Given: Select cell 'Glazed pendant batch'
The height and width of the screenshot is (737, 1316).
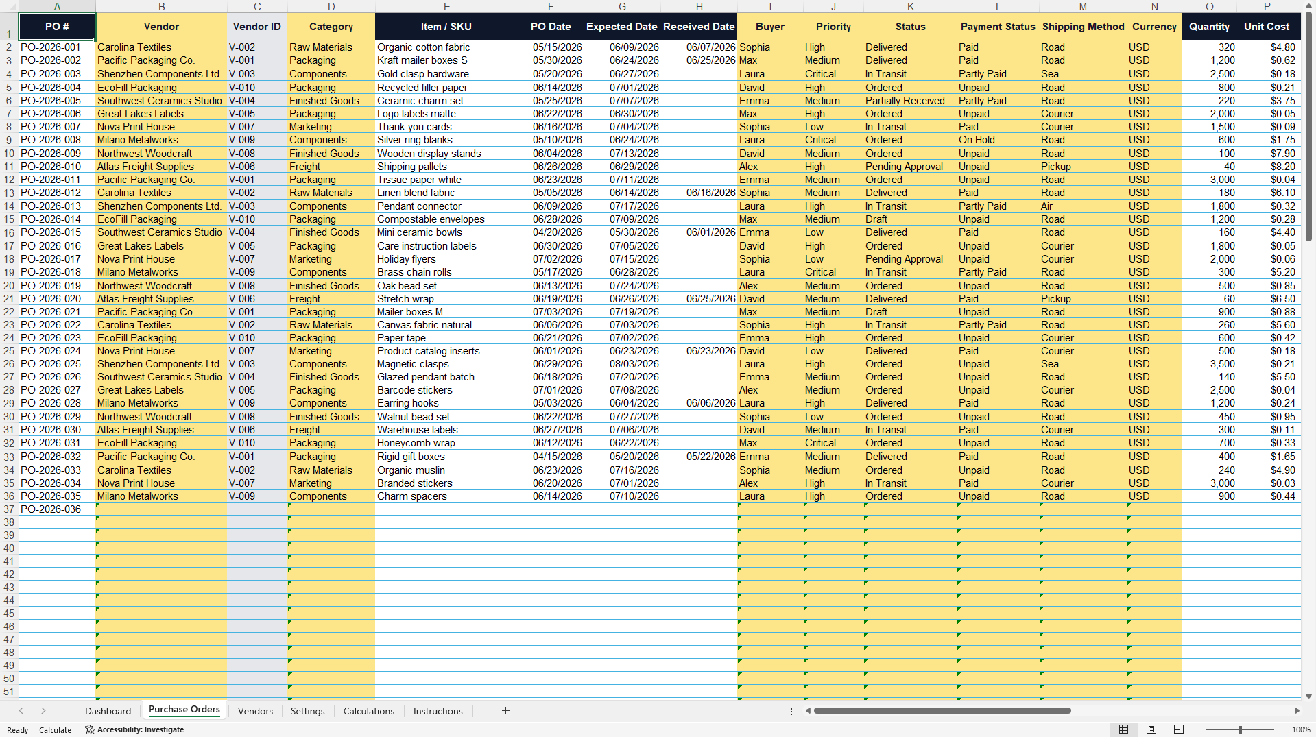Looking at the screenshot, I should [x=446, y=377].
